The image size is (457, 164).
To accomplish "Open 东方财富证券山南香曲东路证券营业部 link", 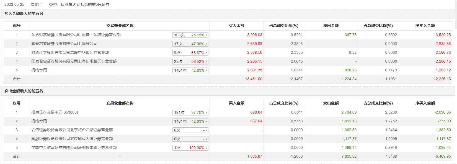I will tap(76, 35).
